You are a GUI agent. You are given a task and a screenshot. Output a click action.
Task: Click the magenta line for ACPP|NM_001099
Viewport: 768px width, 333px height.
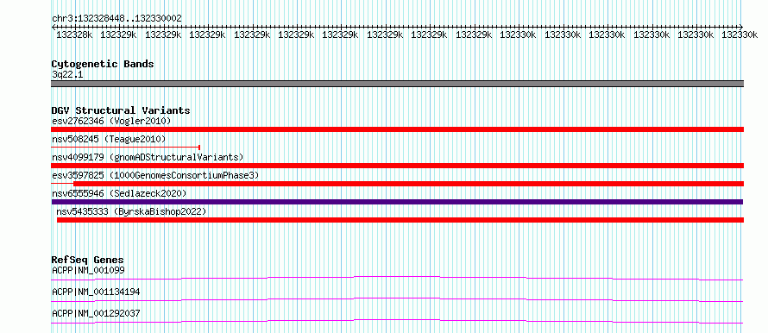coord(397,278)
